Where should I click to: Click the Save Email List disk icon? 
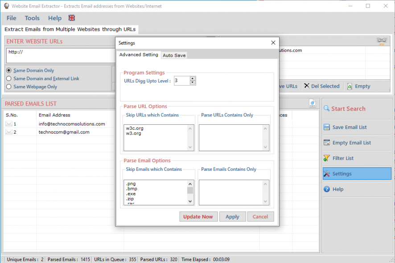(327, 127)
